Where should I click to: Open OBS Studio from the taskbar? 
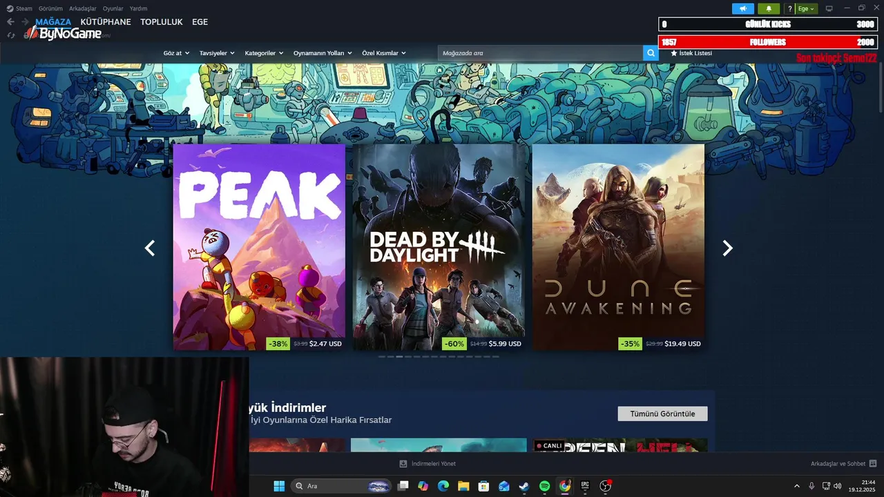tap(606, 486)
